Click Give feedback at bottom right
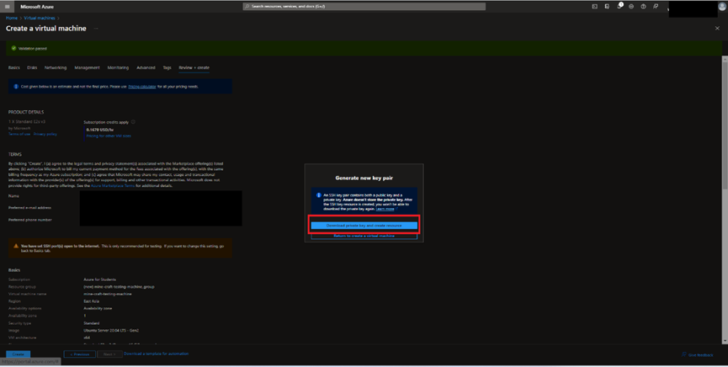This screenshot has height=367, width=728. pos(698,355)
